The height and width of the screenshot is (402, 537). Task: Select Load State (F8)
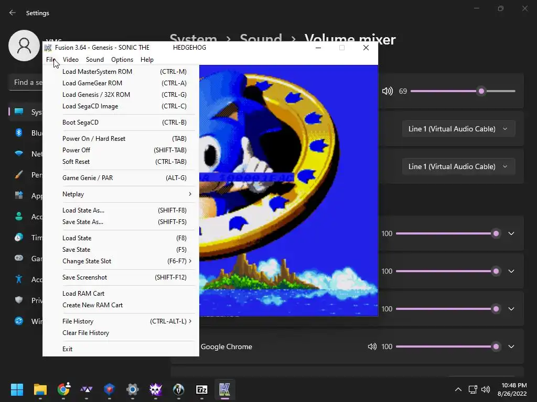[121, 238]
